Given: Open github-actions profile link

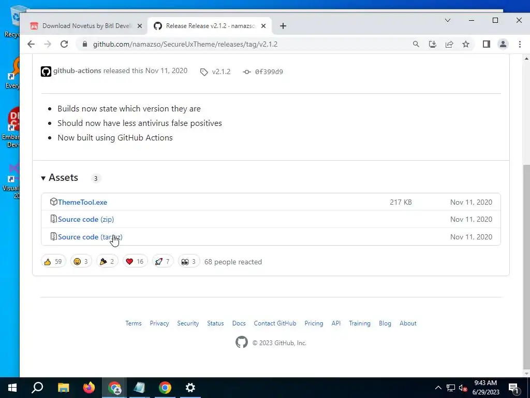Looking at the screenshot, I should (x=77, y=70).
